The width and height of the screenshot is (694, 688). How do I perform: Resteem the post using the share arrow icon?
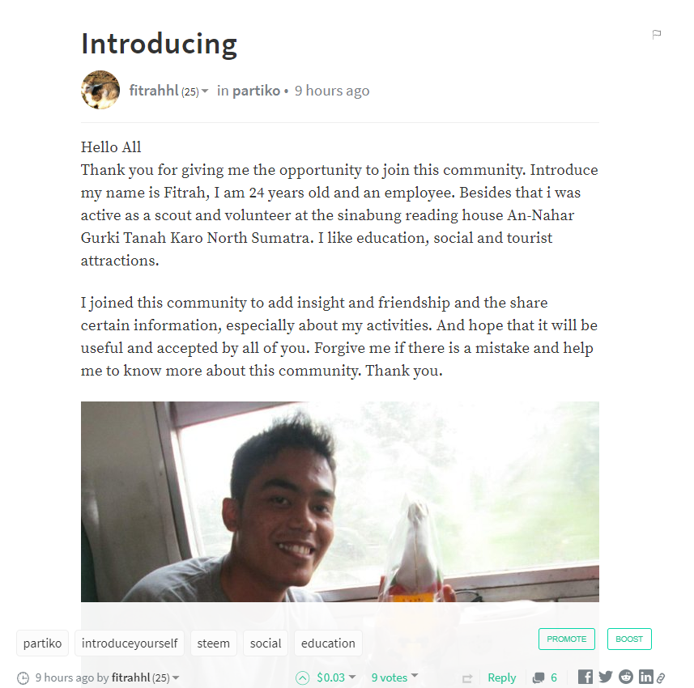click(467, 678)
